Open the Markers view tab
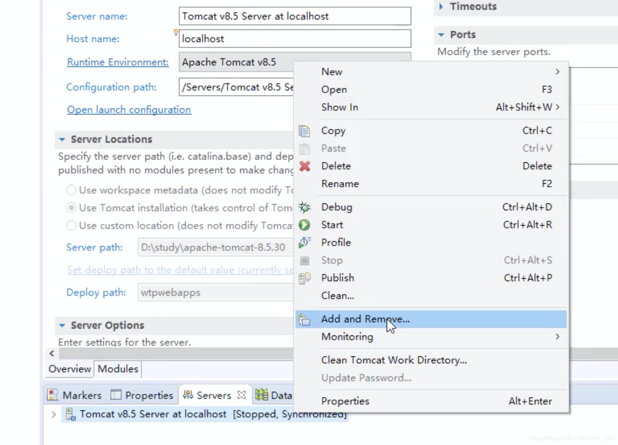 (x=74, y=395)
